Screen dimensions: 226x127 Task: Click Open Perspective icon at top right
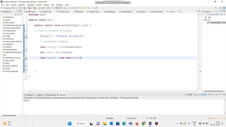(220, 8)
